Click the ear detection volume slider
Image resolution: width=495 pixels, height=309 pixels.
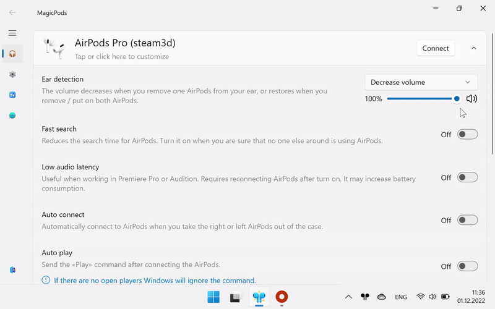click(x=421, y=99)
